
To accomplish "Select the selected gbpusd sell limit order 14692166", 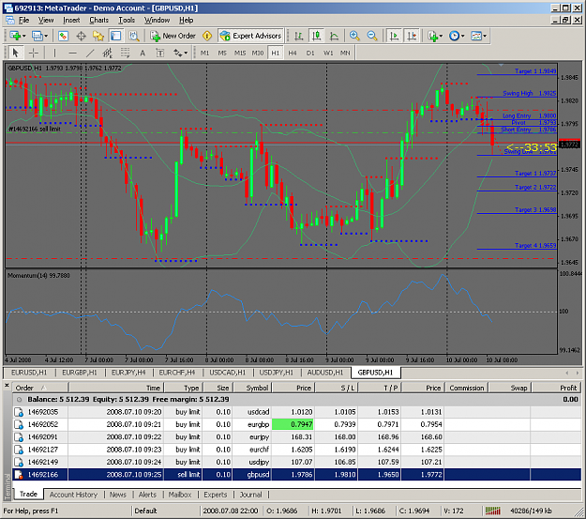I will click(297, 475).
